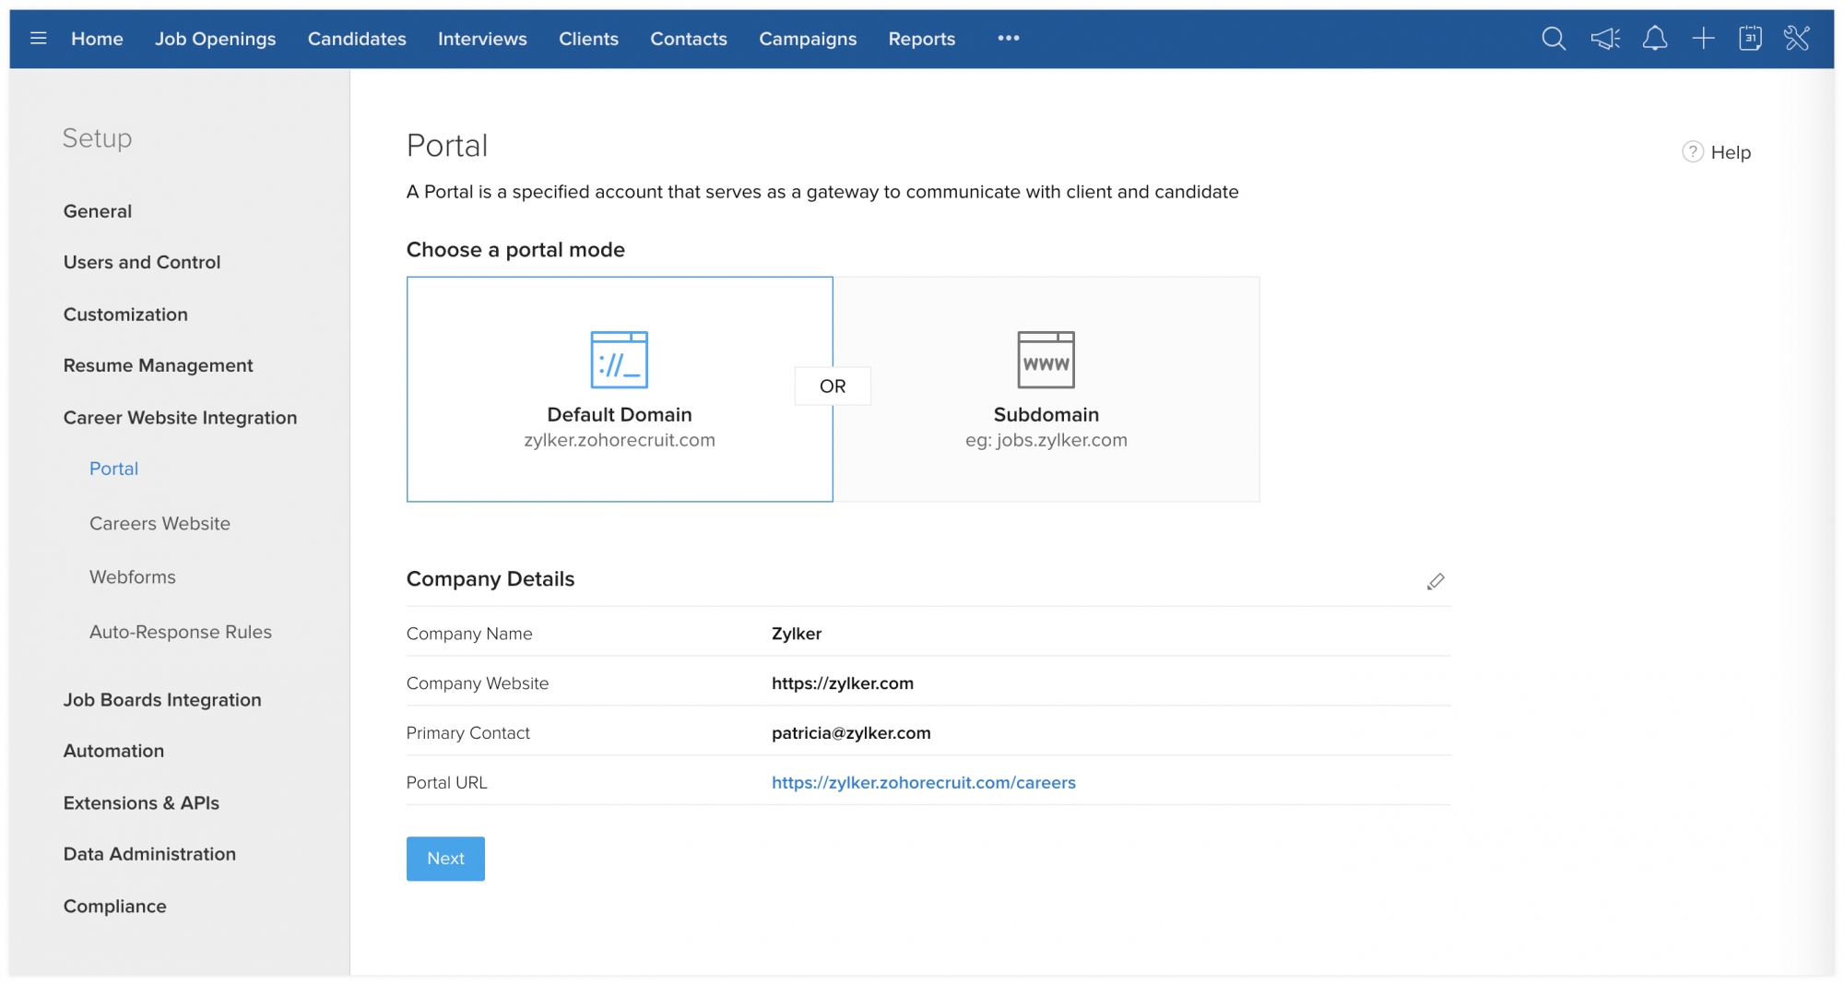Viewport: 1844px width, 985px height.
Task: Open the Candidates tab
Action: [x=357, y=39]
